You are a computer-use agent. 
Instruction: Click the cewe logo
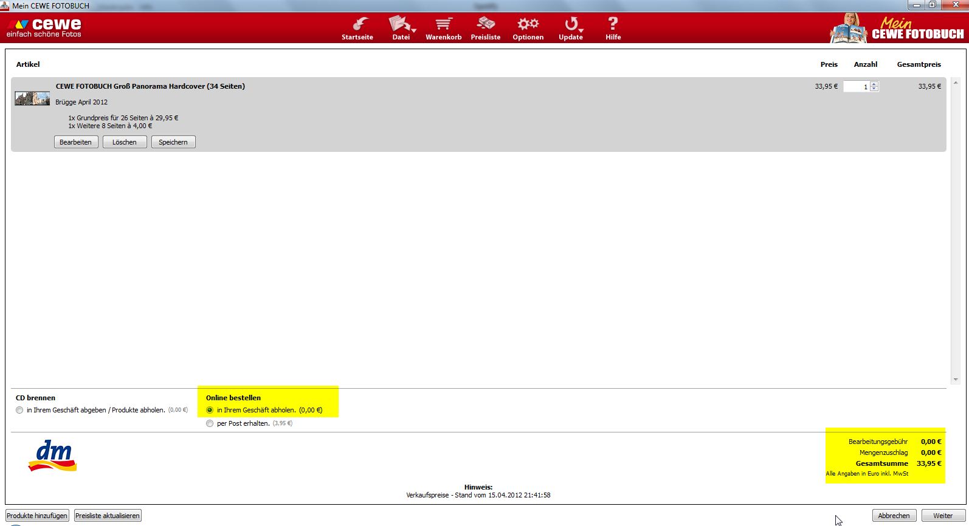pos(44,27)
